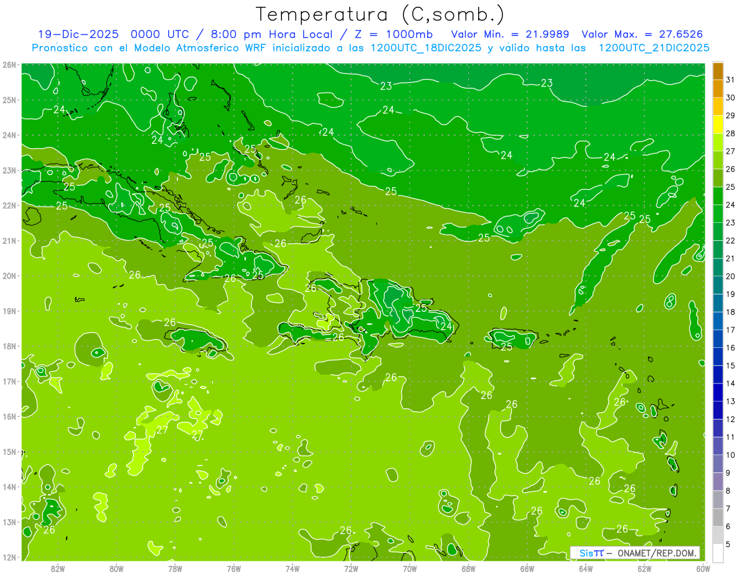This screenshot has width=747, height=577.
Task: Select the 19-Dic-2025 date text
Action: (x=80, y=35)
